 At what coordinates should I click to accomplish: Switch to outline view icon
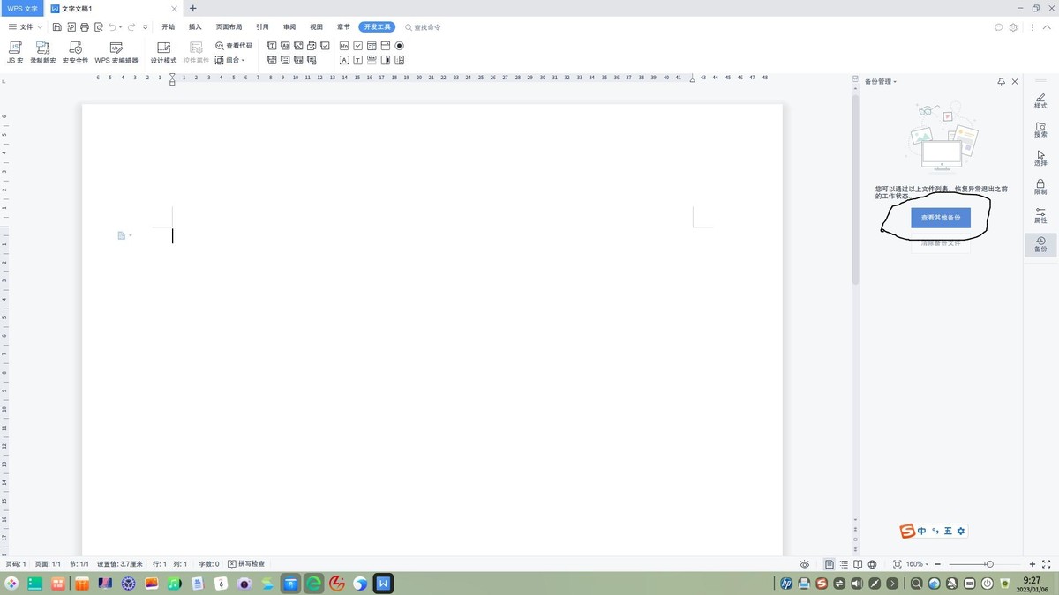coord(844,564)
